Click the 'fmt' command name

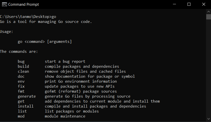coord(21,91)
